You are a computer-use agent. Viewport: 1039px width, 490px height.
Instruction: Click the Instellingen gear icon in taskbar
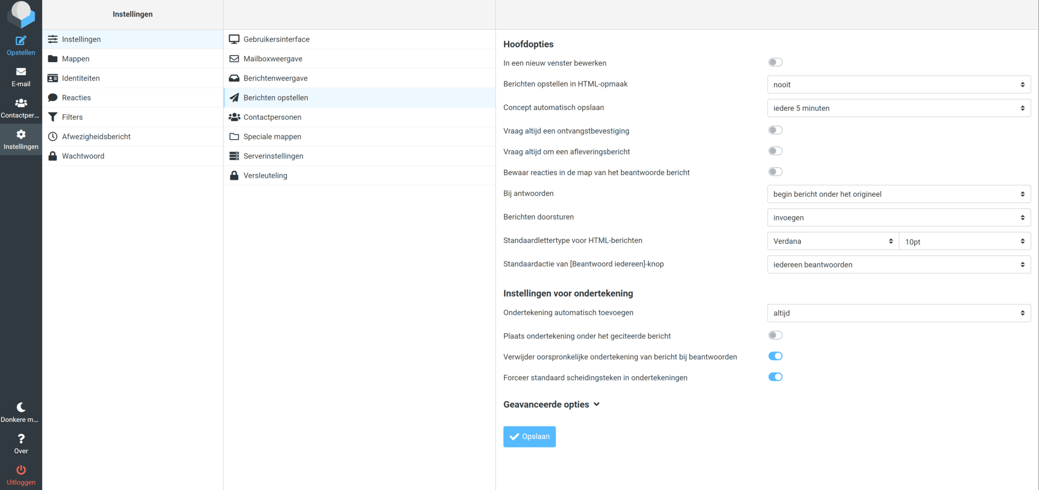[21, 134]
